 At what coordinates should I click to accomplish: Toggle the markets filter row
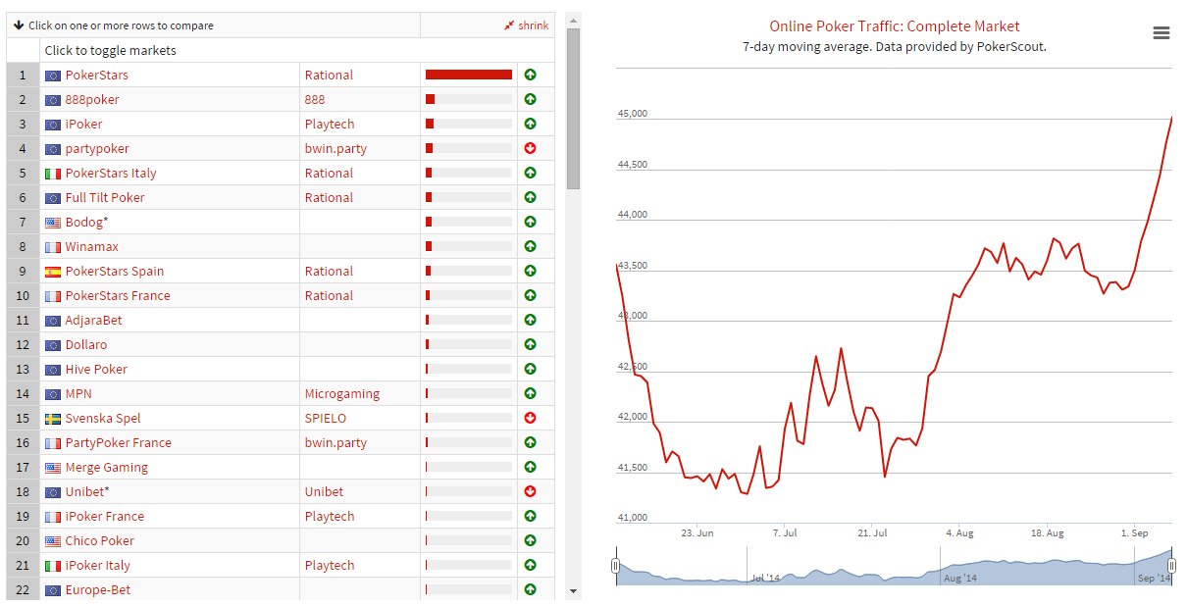point(297,50)
